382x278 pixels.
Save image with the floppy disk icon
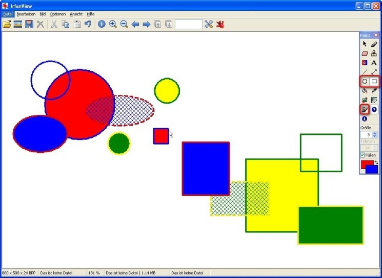[29, 24]
